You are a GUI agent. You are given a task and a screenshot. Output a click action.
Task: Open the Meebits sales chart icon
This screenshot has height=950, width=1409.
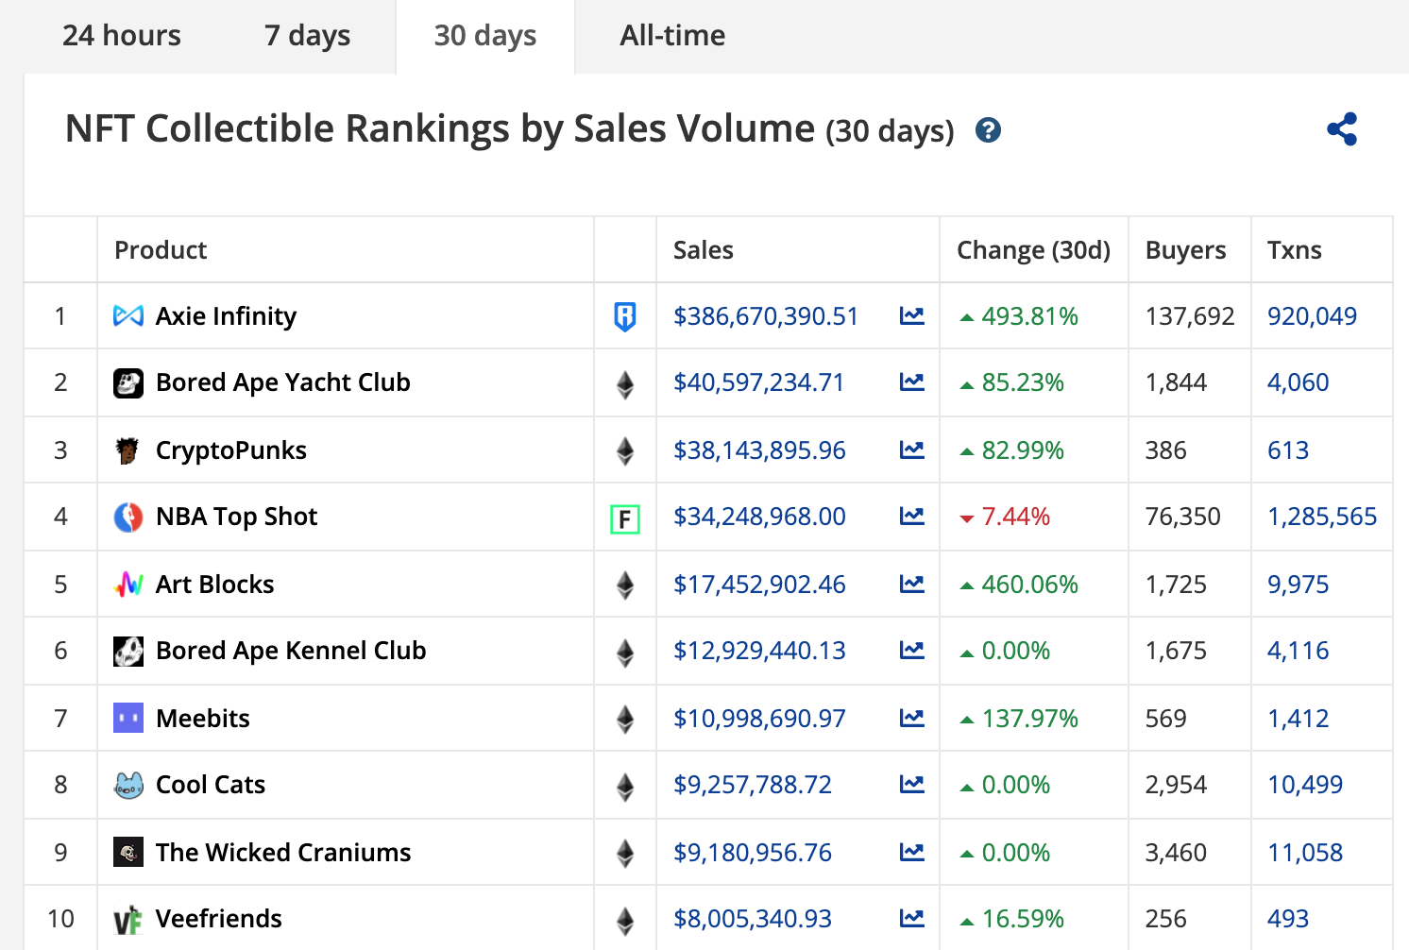click(x=912, y=718)
